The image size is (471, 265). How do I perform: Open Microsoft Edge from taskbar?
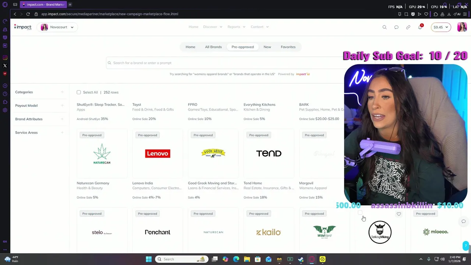click(236, 259)
